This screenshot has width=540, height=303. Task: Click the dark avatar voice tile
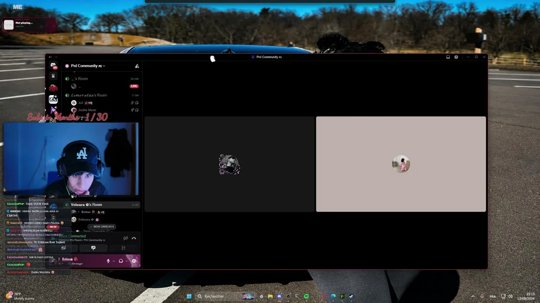point(229,164)
